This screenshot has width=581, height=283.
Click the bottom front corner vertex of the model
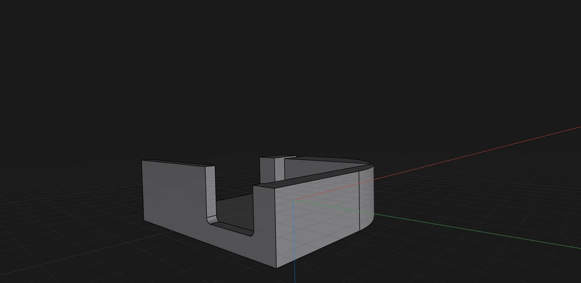click(x=276, y=268)
